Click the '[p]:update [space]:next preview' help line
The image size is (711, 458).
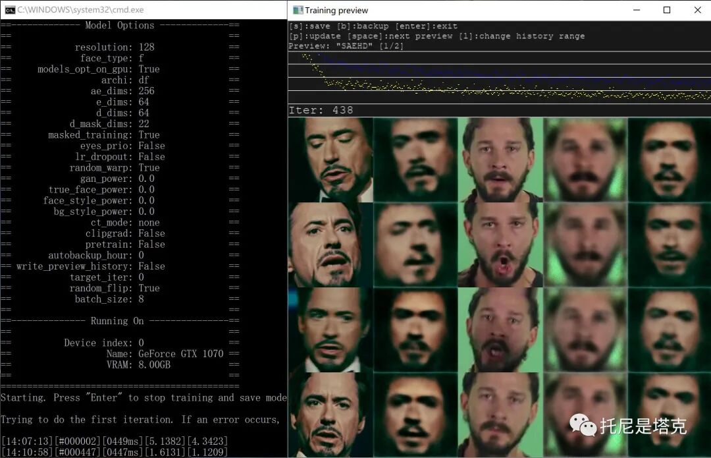point(436,36)
